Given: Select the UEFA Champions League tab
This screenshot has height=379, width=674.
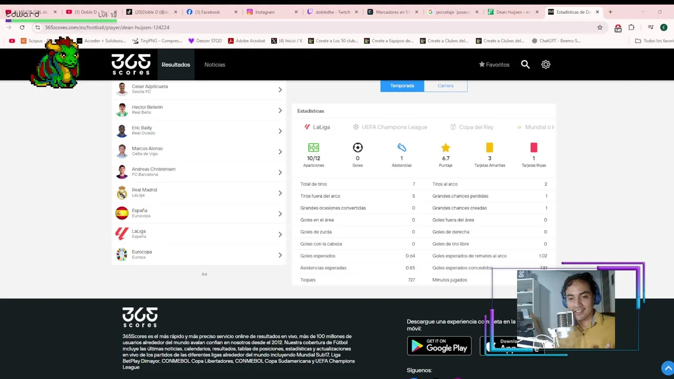Looking at the screenshot, I should (x=390, y=127).
